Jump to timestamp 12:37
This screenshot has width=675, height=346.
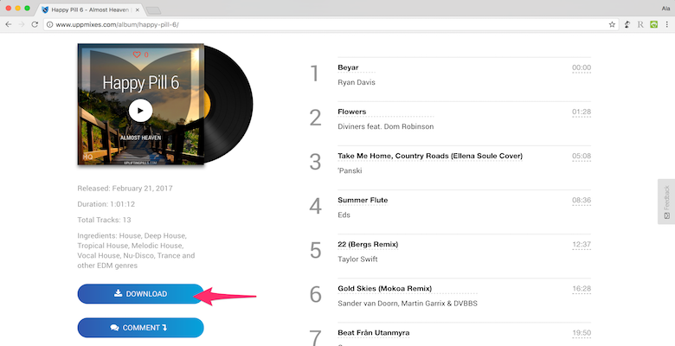click(x=582, y=244)
